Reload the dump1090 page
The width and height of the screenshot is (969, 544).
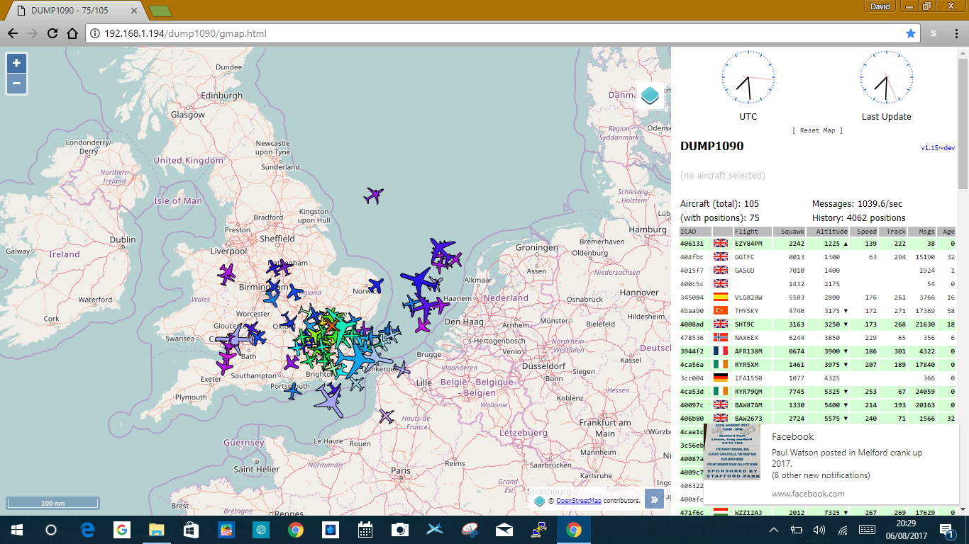(52, 33)
